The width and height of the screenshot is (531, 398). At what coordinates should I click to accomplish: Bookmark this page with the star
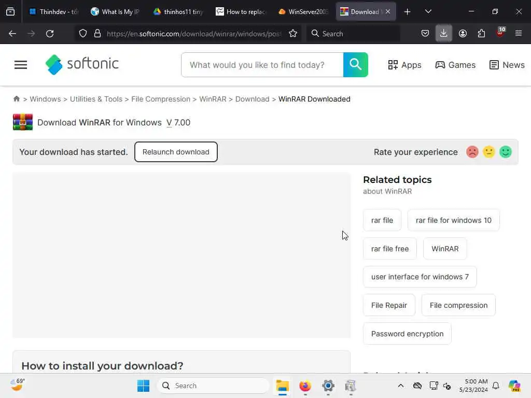(x=293, y=34)
